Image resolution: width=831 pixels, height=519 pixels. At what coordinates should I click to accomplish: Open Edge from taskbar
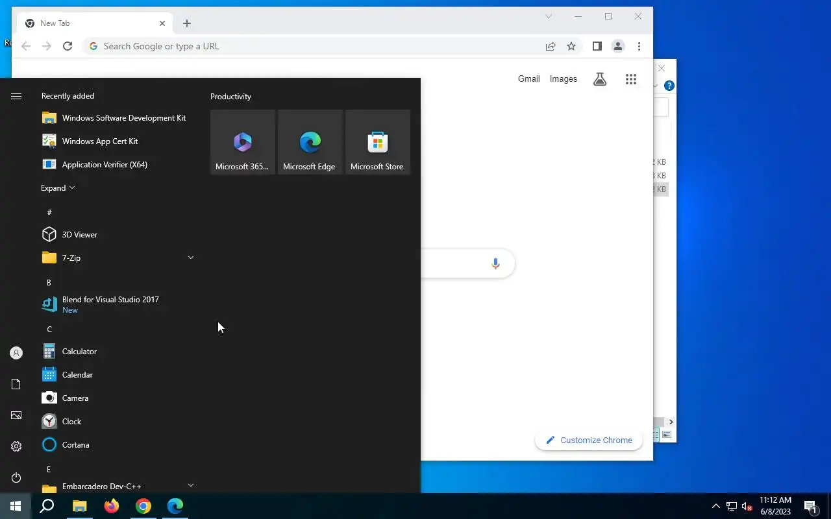point(175,506)
